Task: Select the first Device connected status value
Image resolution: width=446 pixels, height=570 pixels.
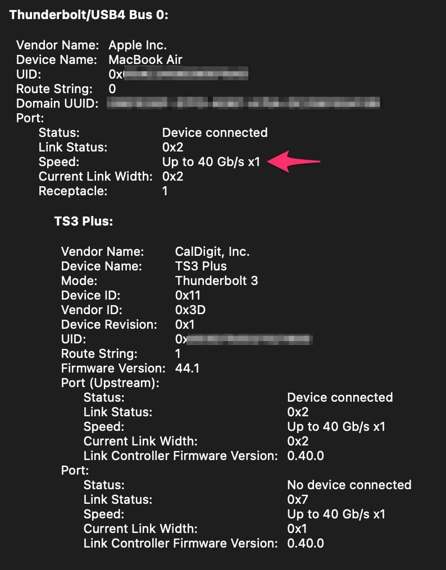Action: coord(215,133)
